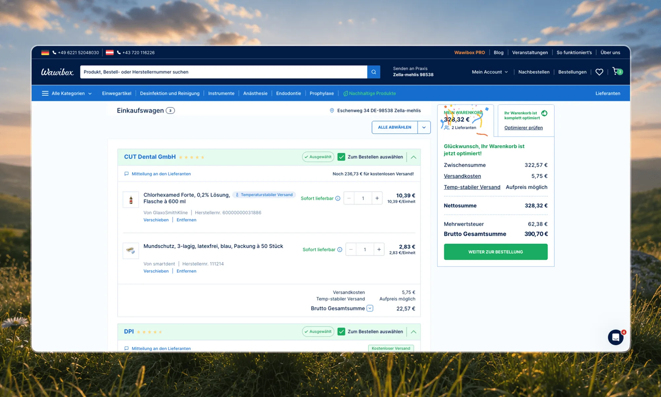
Task: Select the Mein Warenkorb tab
Action: pyautogui.click(x=465, y=120)
